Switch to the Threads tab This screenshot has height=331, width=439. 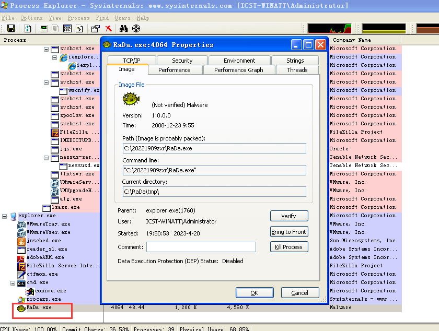click(x=297, y=70)
